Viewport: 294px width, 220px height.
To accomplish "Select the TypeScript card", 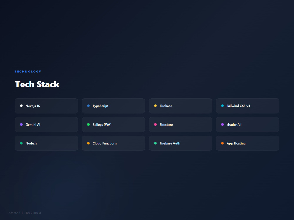I will coord(113,106).
